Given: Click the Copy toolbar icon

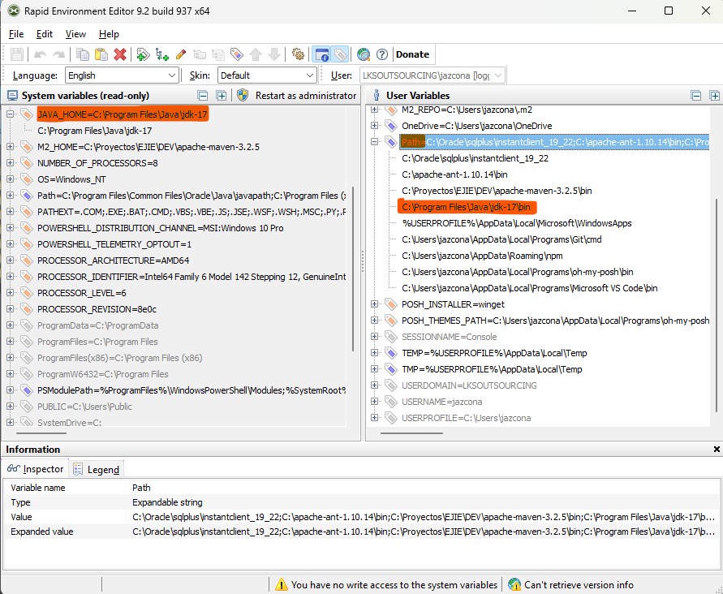Looking at the screenshot, I should (x=83, y=54).
